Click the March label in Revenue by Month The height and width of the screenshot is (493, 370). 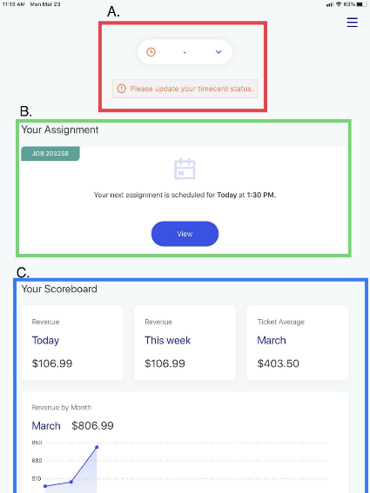click(46, 426)
